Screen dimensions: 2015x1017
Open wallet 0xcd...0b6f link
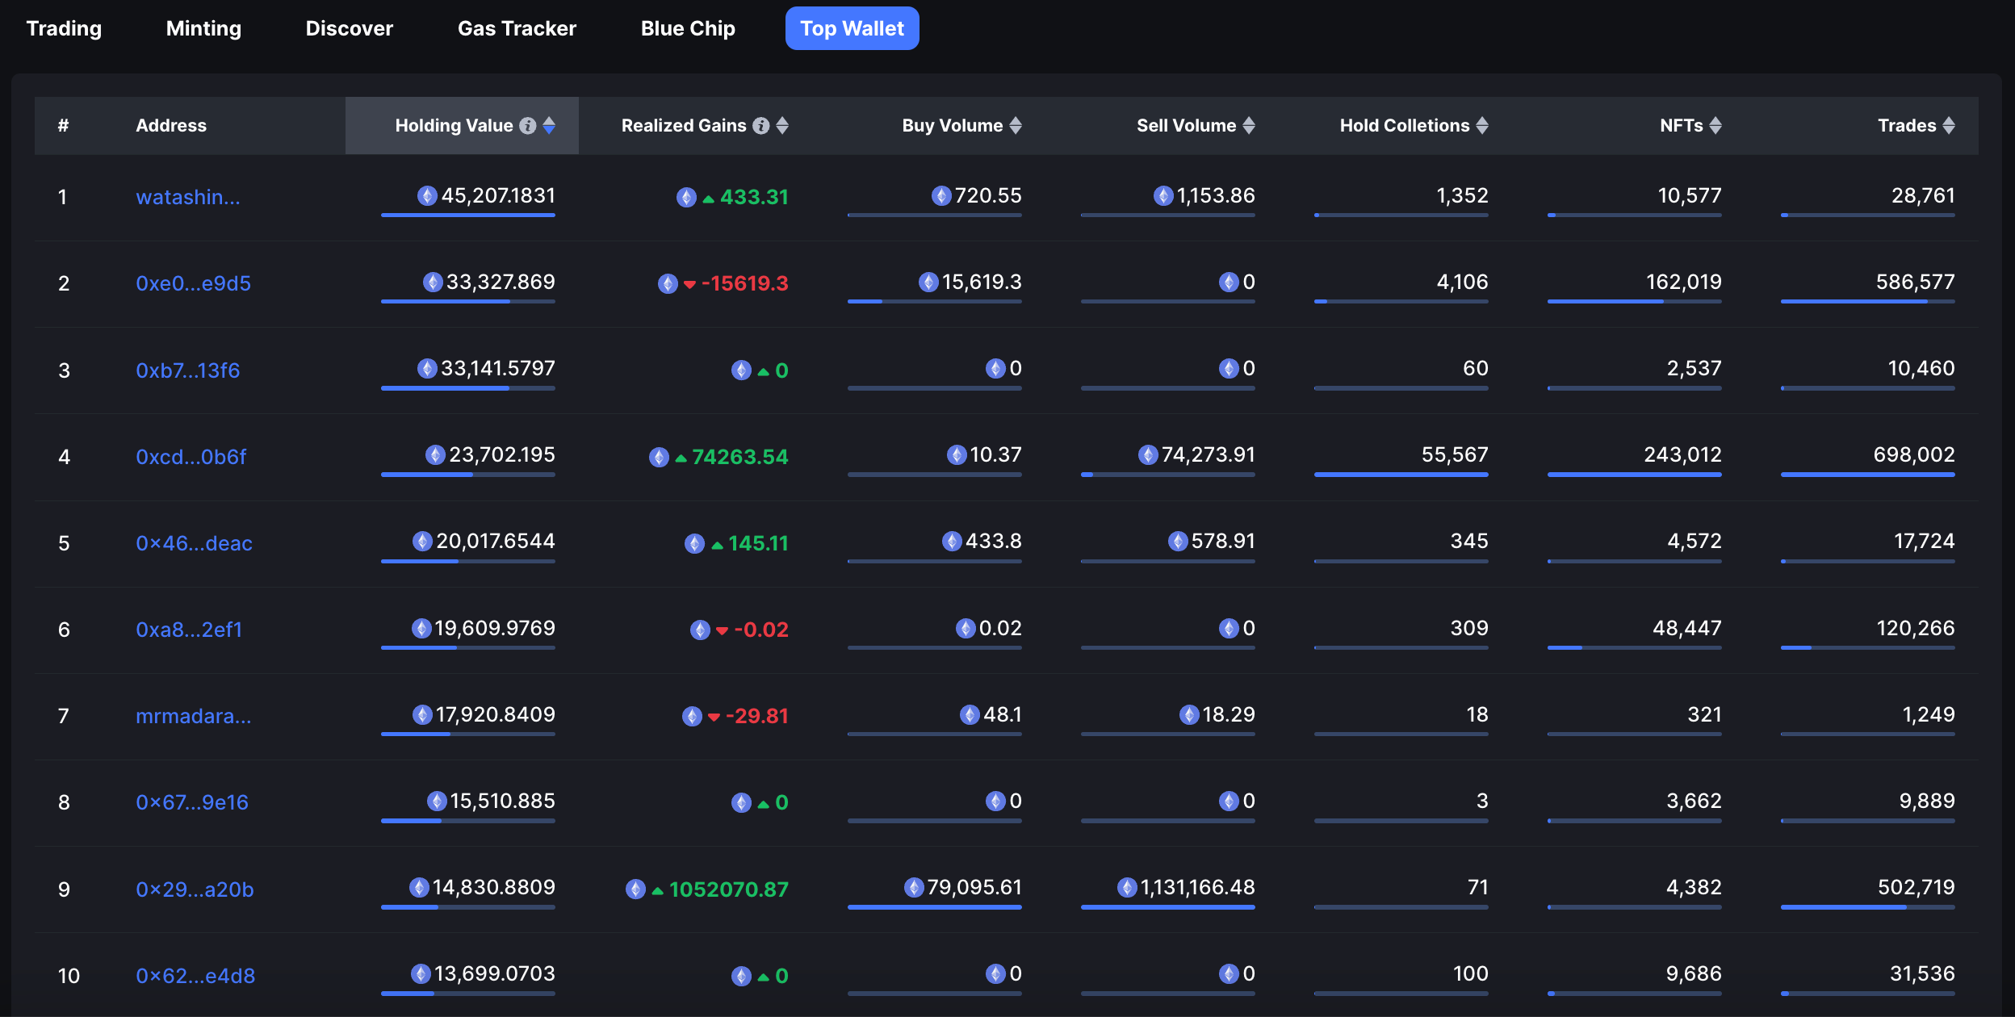pos(191,457)
